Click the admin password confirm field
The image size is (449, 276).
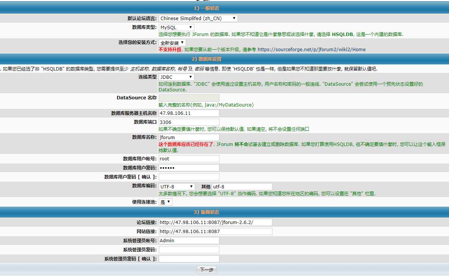click(x=189, y=259)
